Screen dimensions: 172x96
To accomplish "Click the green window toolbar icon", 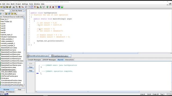I will tap(62, 7).
